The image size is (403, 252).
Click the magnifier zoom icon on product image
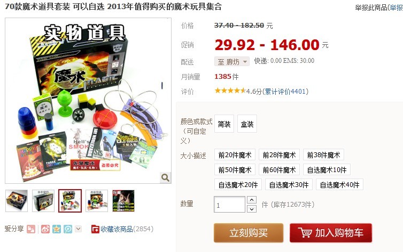(x=165, y=177)
